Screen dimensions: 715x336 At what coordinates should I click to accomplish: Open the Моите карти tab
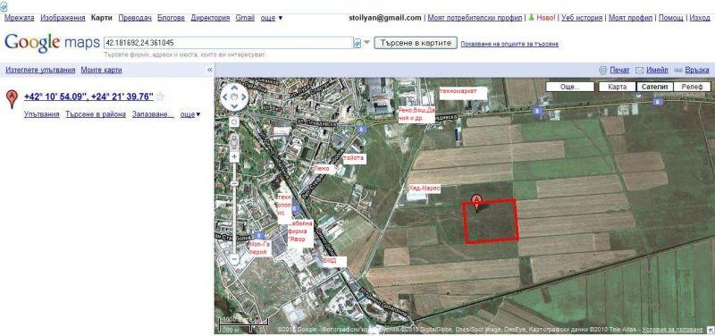click(x=101, y=70)
